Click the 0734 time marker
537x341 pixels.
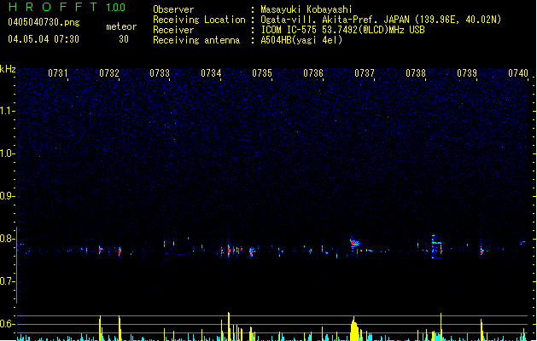pyautogui.click(x=211, y=73)
